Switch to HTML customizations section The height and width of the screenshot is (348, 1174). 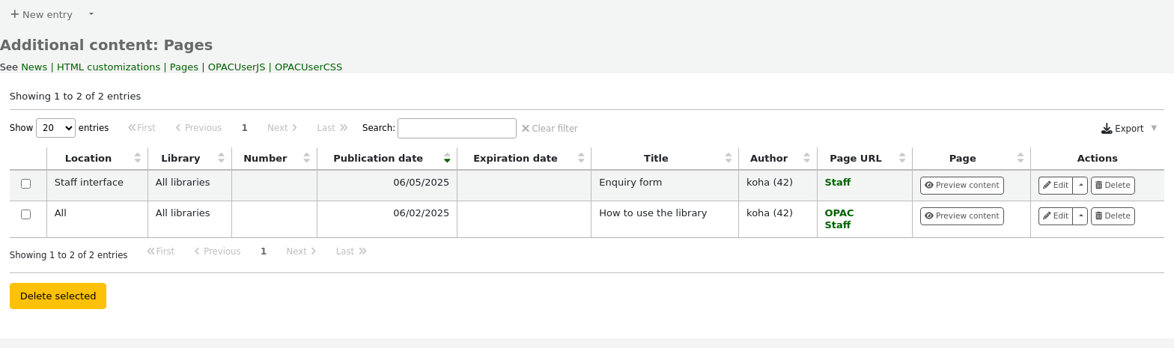pos(109,67)
